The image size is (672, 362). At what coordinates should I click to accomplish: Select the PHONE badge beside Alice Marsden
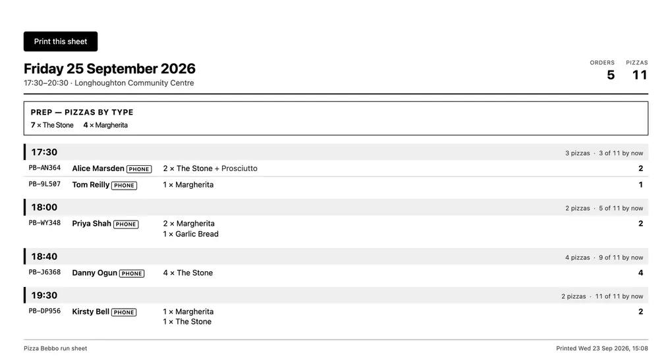(139, 169)
